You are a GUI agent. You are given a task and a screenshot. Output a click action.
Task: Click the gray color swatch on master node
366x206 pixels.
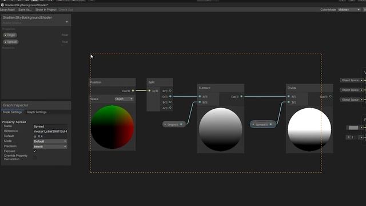[353, 128]
